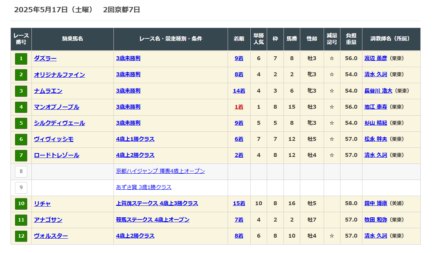Image resolution: width=434 pixels, height=253 pixels.
Task: Open the 上賀茂ステークス race link
Action: [x=157, y=203]
